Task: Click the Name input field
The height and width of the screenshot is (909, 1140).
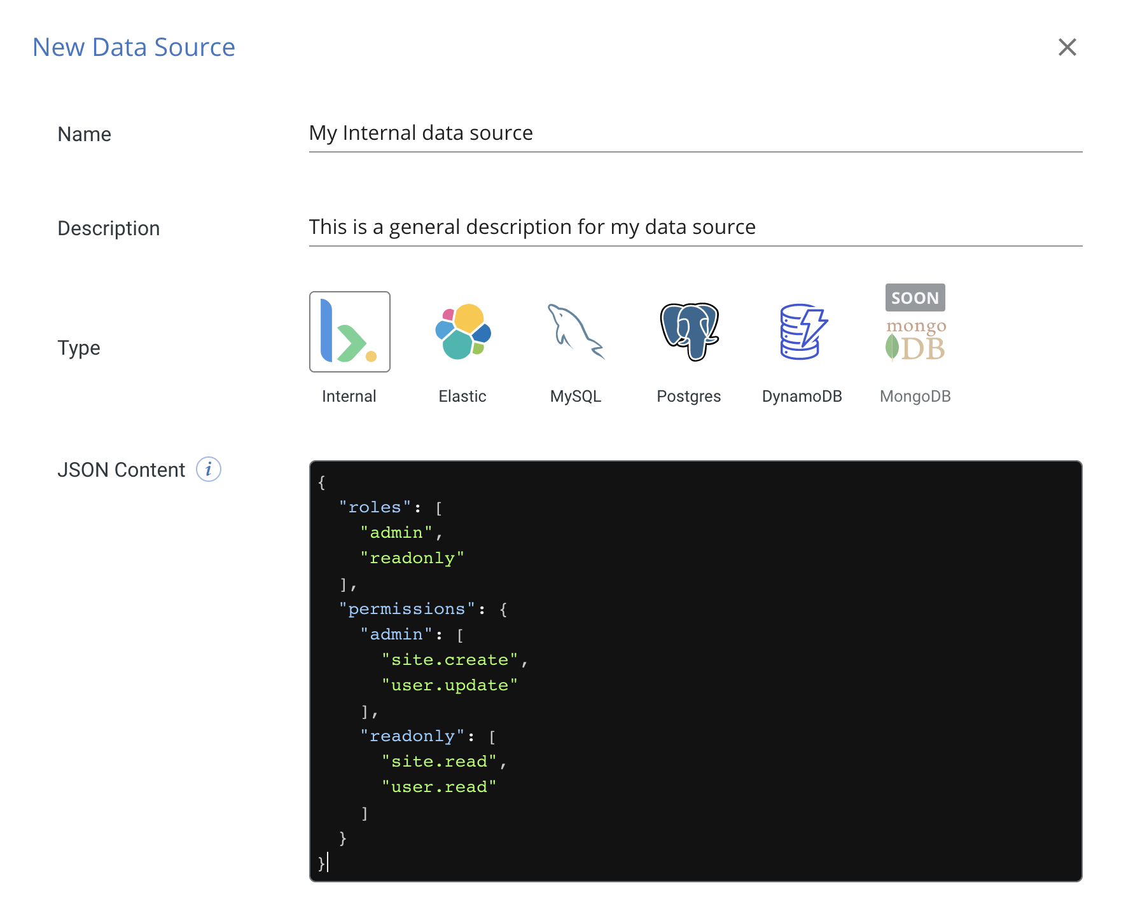Action: pyautogui.click(x=695, y=133)
